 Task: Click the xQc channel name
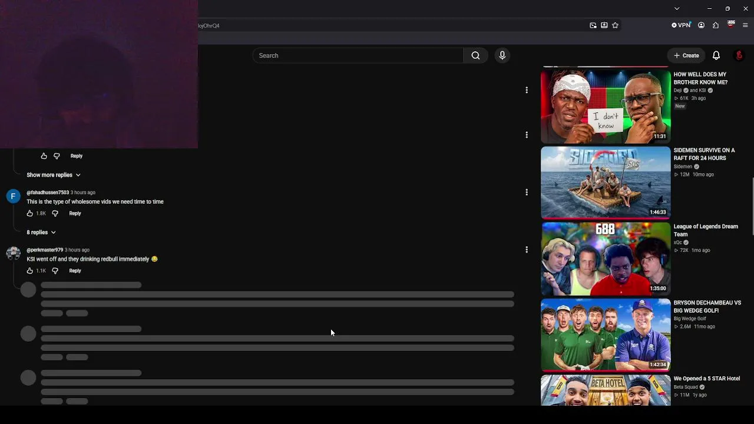coord(678,243)
